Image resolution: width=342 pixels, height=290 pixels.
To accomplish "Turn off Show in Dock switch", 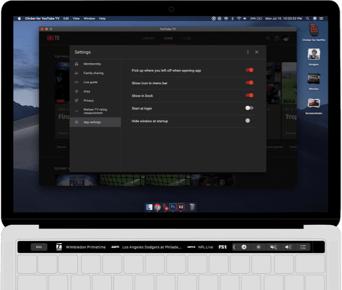I will pyautogui.click(x=250, y=95).
